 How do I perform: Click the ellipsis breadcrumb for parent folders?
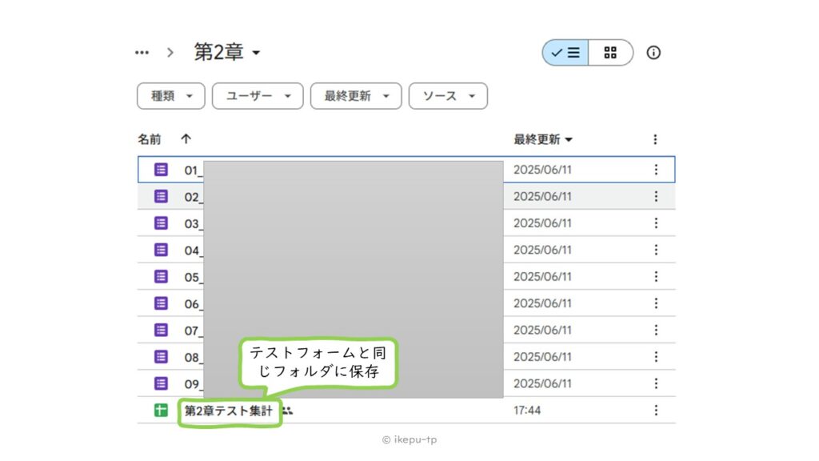[142, 53]
